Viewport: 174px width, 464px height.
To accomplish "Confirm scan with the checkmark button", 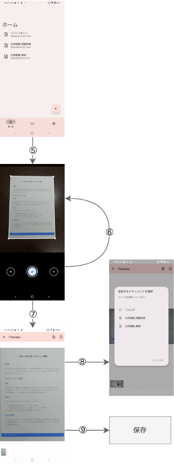I will [32, 271].
